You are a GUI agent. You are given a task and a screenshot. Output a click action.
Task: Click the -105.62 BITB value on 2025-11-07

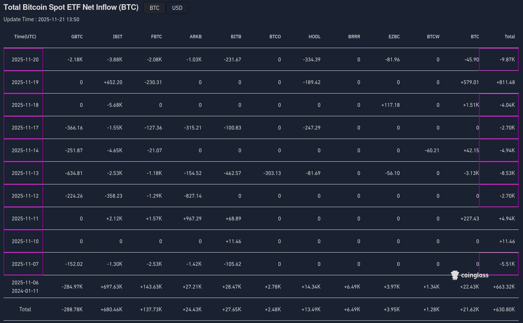[232, 264]
